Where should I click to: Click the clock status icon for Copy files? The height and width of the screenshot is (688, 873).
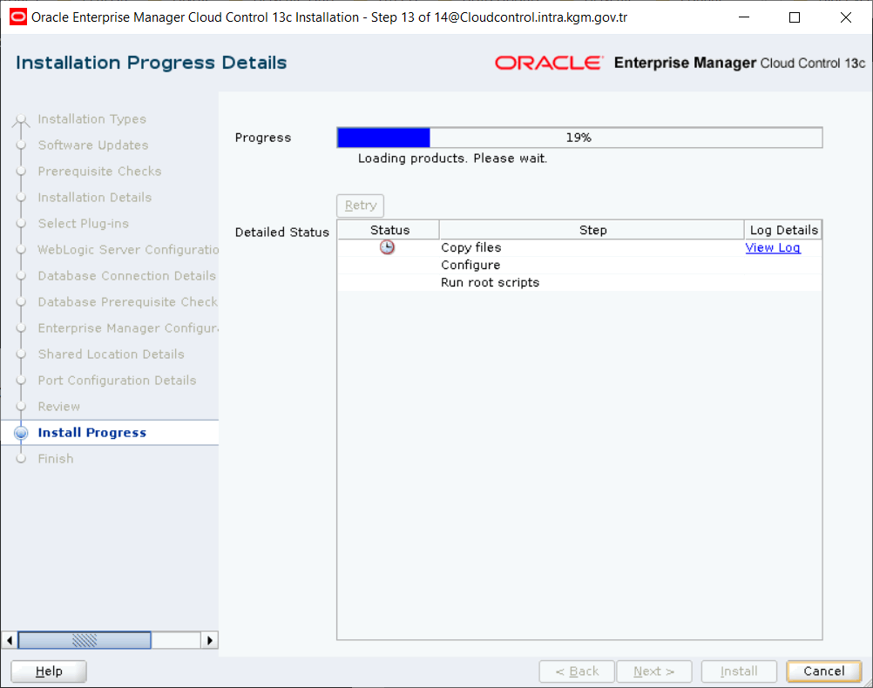pyautogui.click(x=387, y=247)
